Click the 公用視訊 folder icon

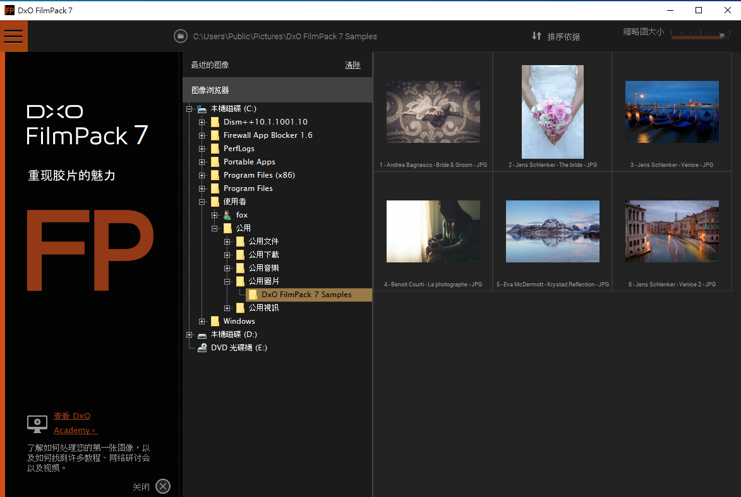[x=240, y=308]
